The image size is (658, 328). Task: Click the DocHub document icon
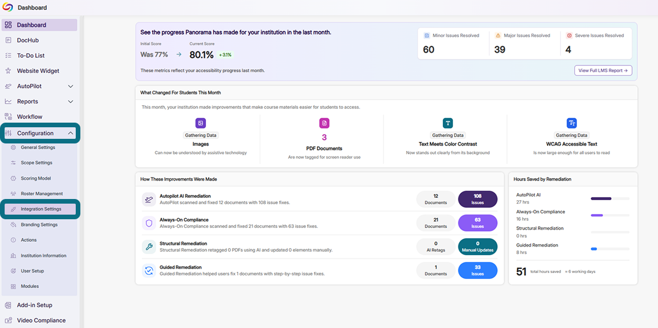pyautogui.click(x=9, y=40)
